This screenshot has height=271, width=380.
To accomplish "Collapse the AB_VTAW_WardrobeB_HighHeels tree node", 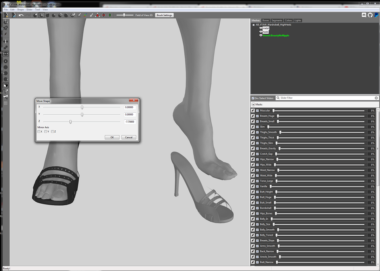I will point(253,25).
